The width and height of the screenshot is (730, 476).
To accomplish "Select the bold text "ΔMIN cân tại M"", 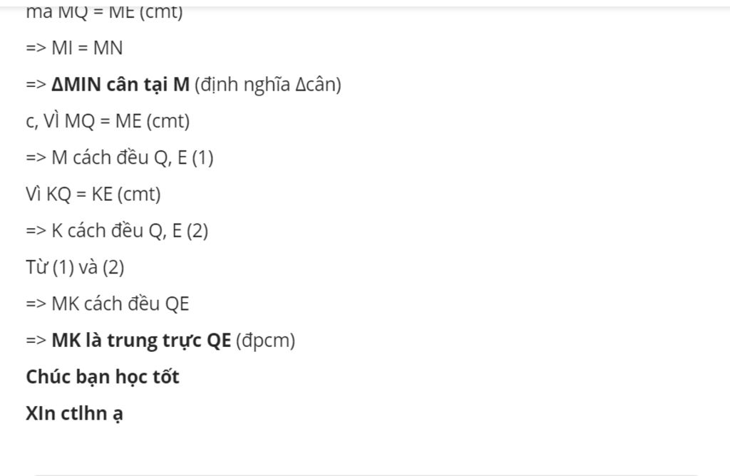I will pos(120,85).
